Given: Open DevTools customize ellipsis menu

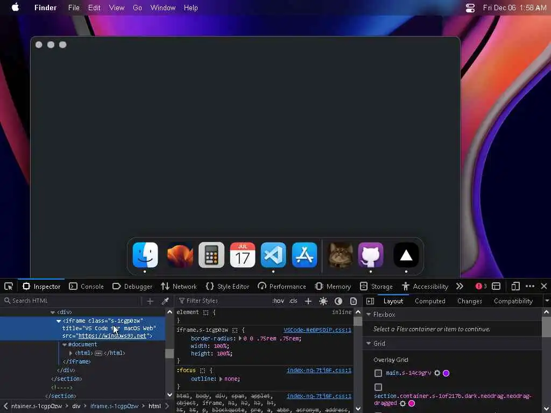Looking at the screenshot, I should coord(530,286).
